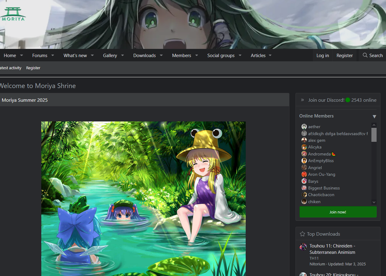The image size is (386, 276).
Task: Click the member list scroll-up arrow
Action: [x=374, y=125]
